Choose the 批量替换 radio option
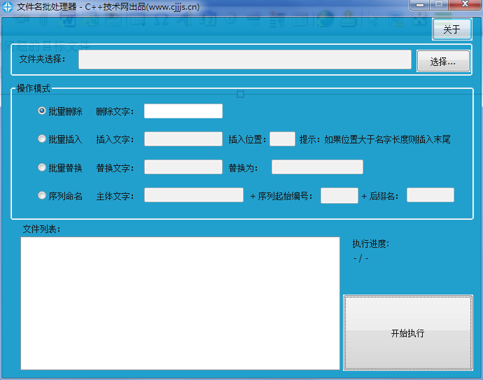The height and width of the screenshot is (380, 483). 60,167
